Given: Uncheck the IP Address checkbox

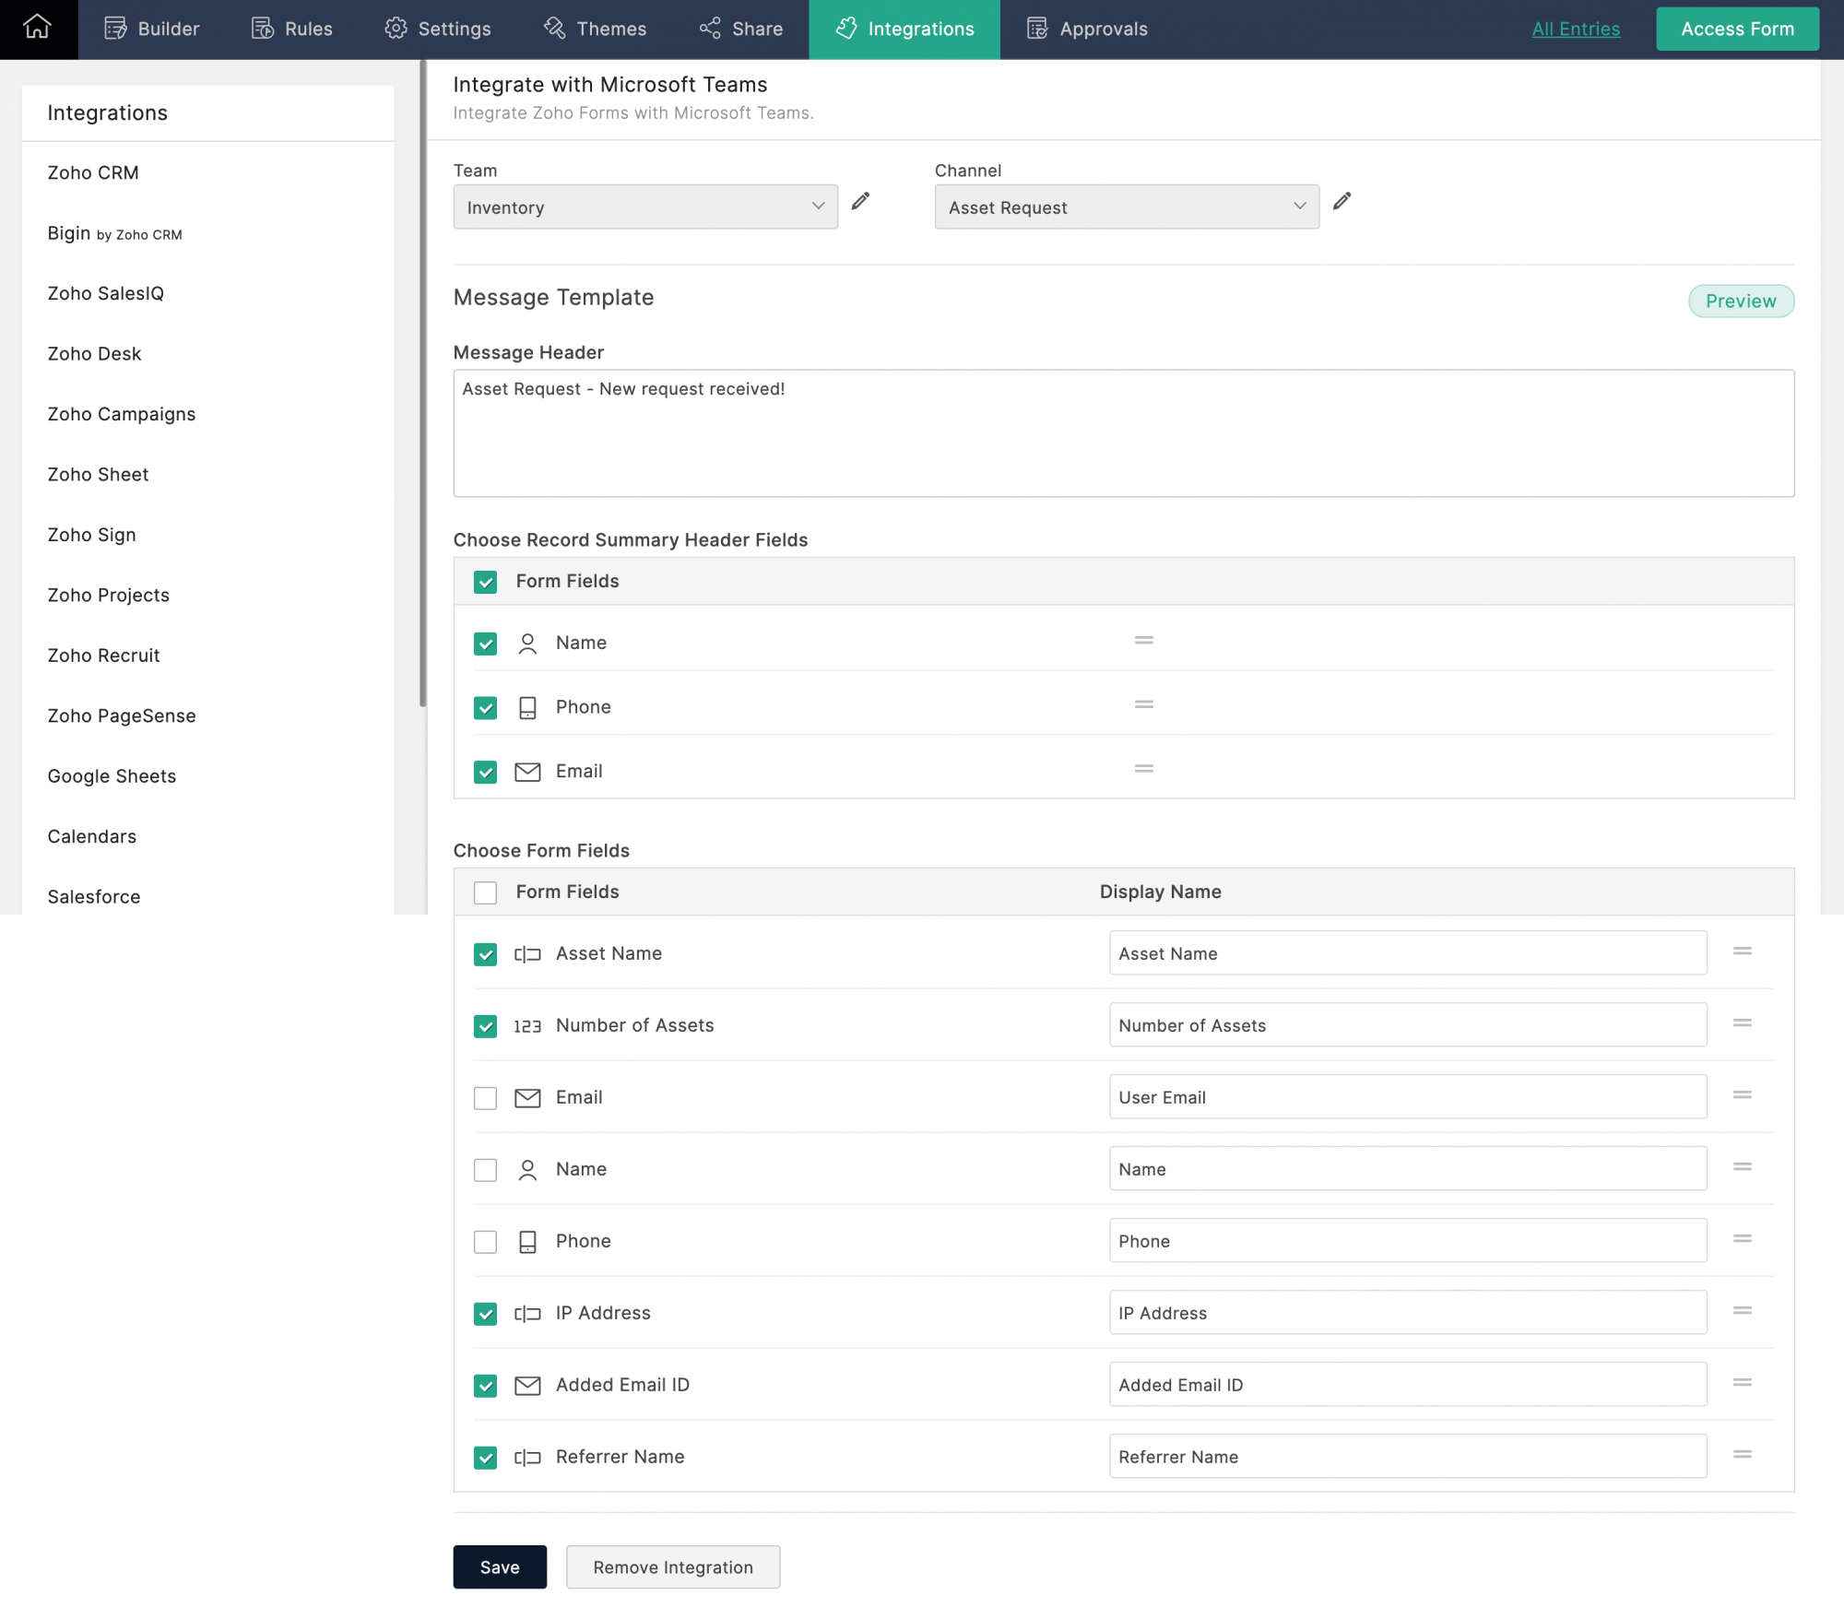Looking at the screenshot, I should pyautogui.click(x=485, y=1314).
